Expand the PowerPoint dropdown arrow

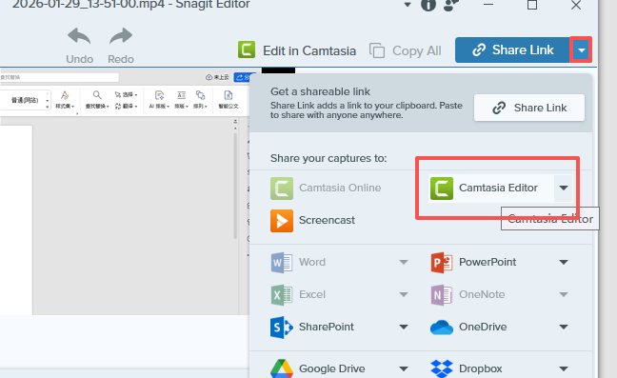click(564, 263)
